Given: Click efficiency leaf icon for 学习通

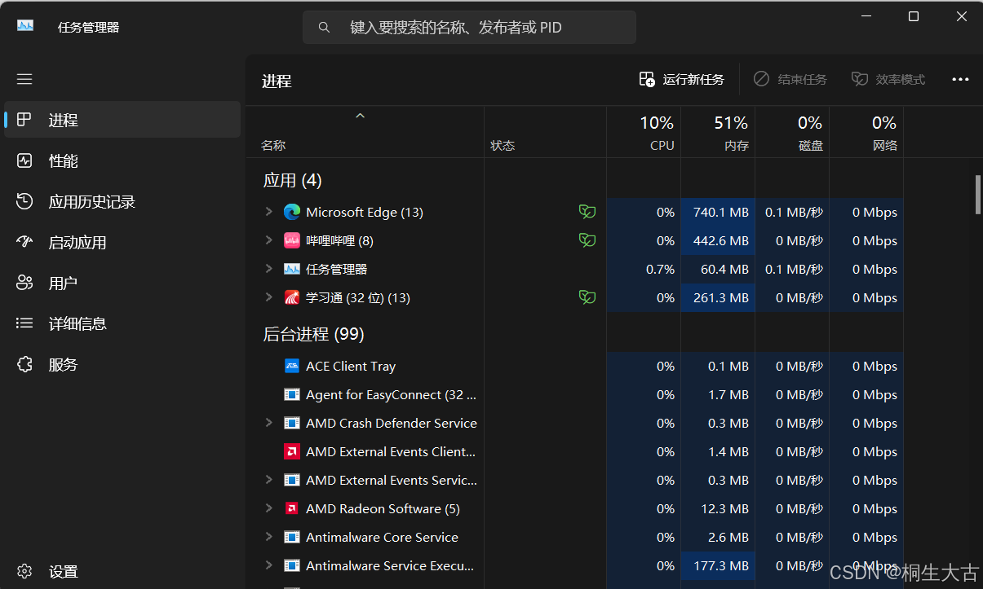Looking at the screenshot, I should tap(587, 297).
